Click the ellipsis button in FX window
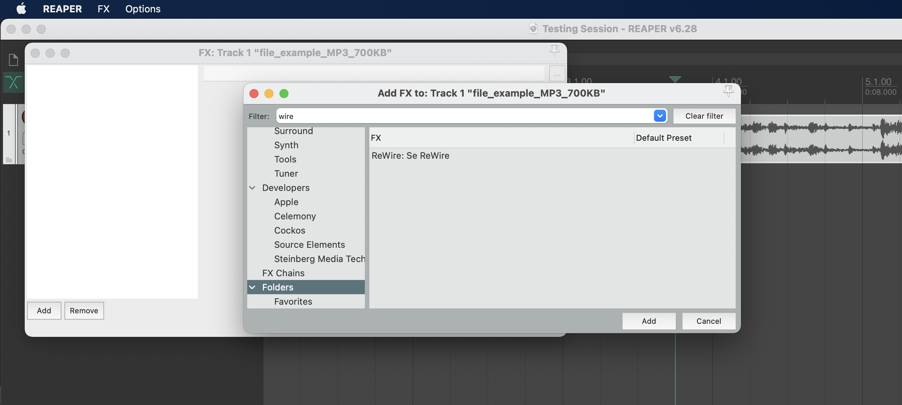This screenshot has width=902, height=405. 557,74
